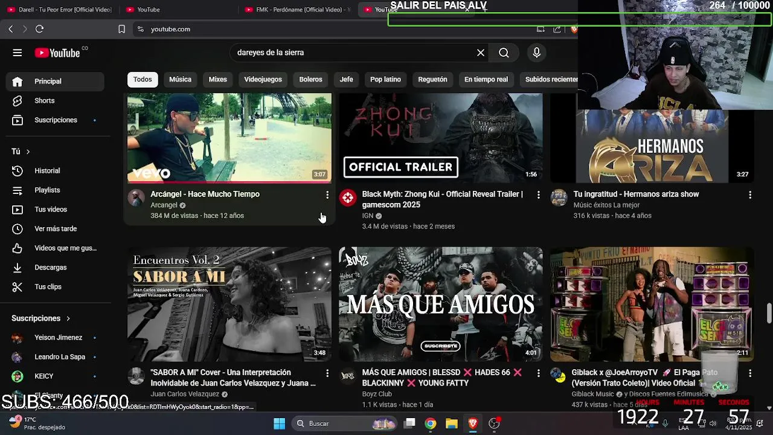This screenshot has width=773, height=435.
Task: Open the Yeison Jimenez subscription channel
Action: click(54, 338)
